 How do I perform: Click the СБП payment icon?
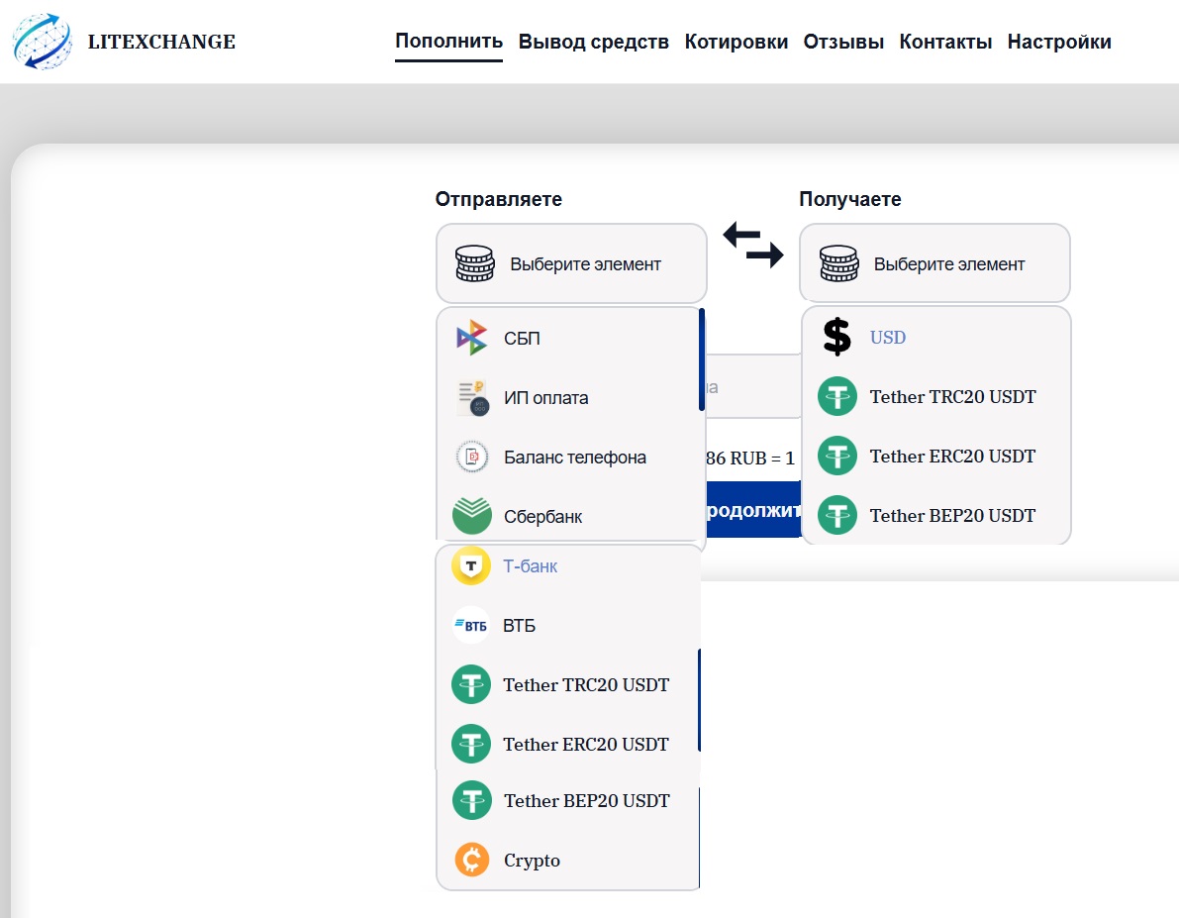472,338
